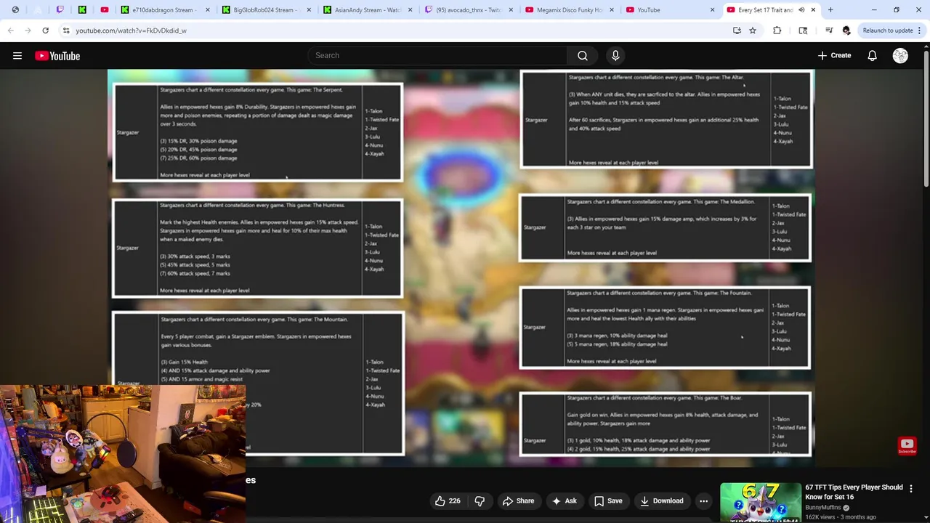The height and width of the screenshot is (523, 930).
Task: Go back to previous page
Action: 11,31
